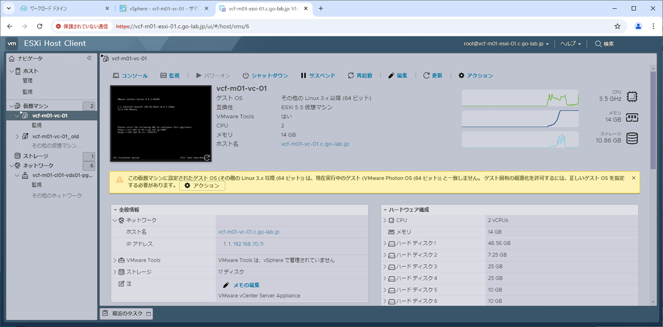Collapse the 仮想マシン tree node
Image resolution: width=663 pixels, height=327 pixels.
[11, 106]
